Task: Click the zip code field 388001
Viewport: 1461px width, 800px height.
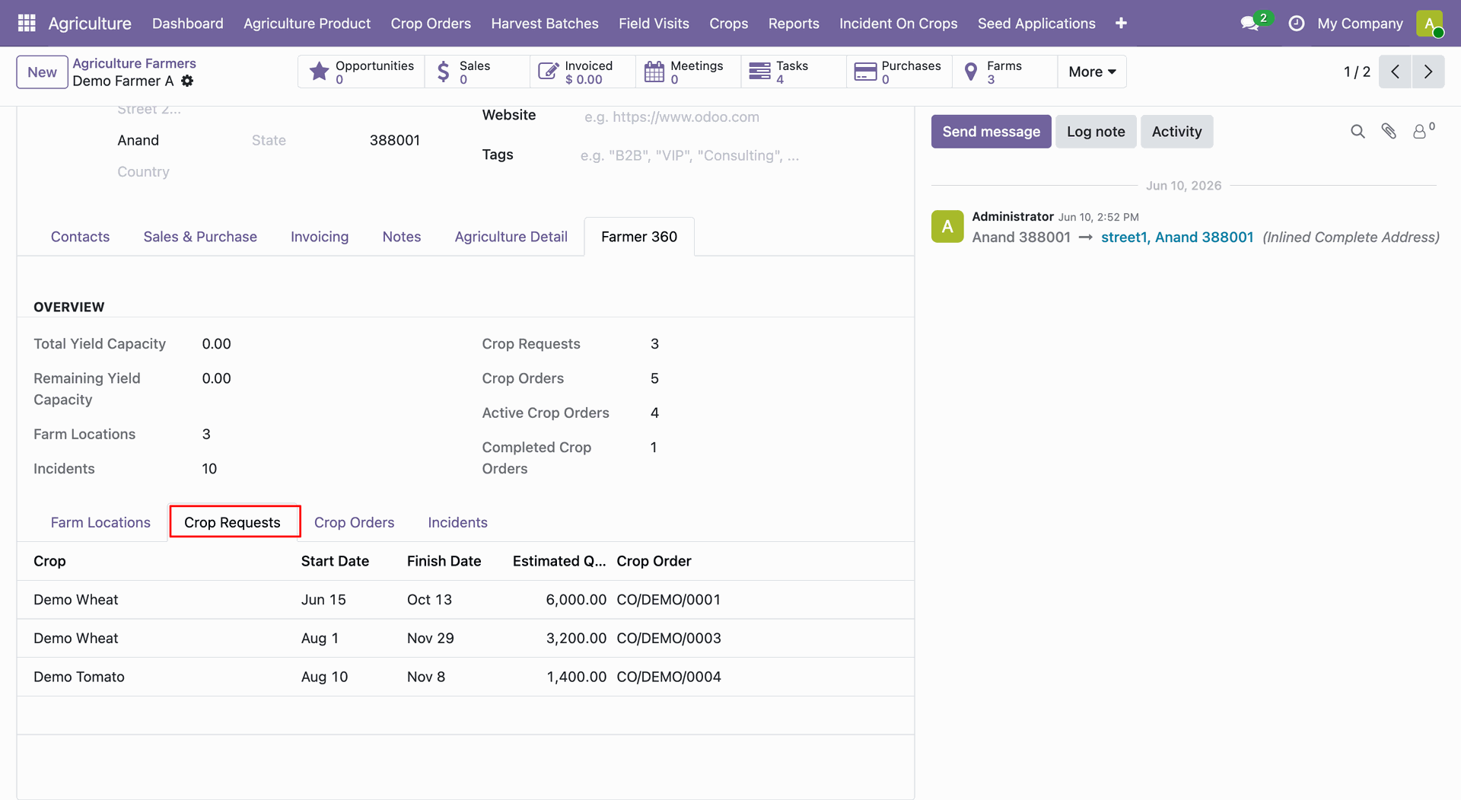Action: tap(394, 140)
